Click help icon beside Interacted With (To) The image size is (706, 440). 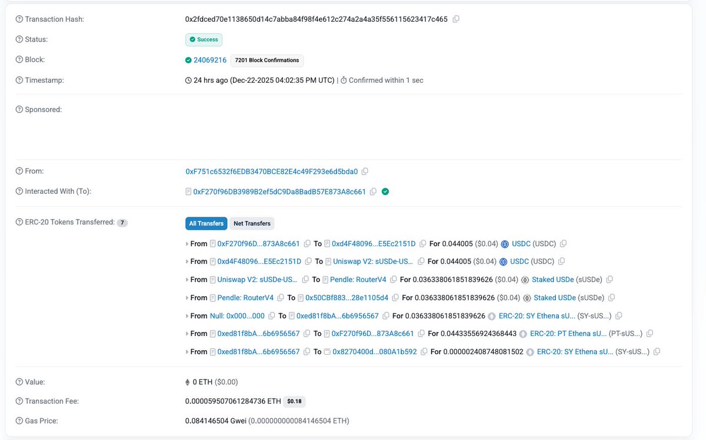click(19, 192)
